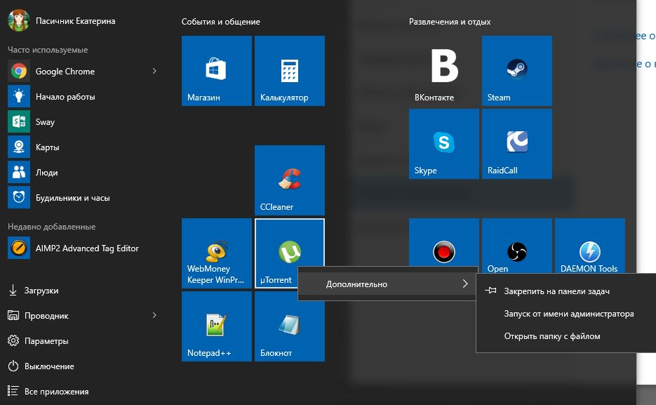This screenshot has width=656, height=405.
Task: Click the Google Chrome icon in list
Action: tap(19, 71)
